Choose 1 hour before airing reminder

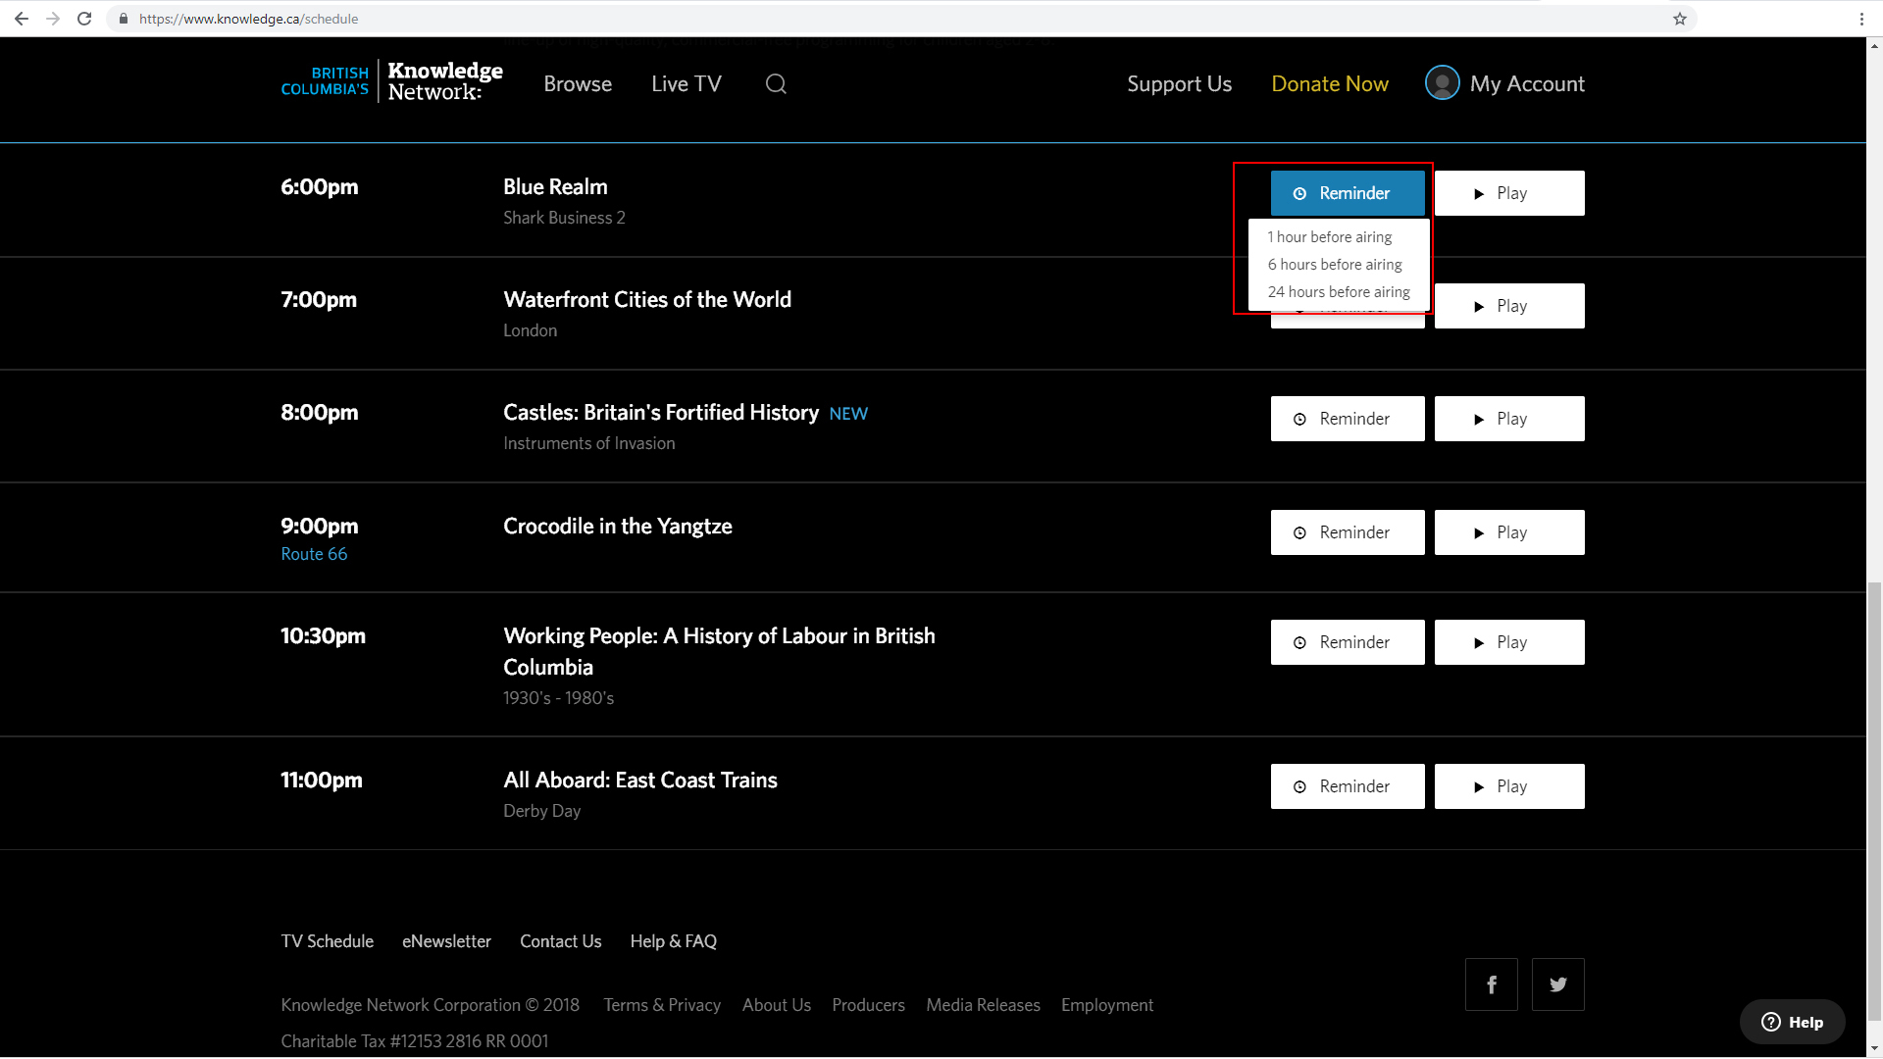click(1329, 237)
